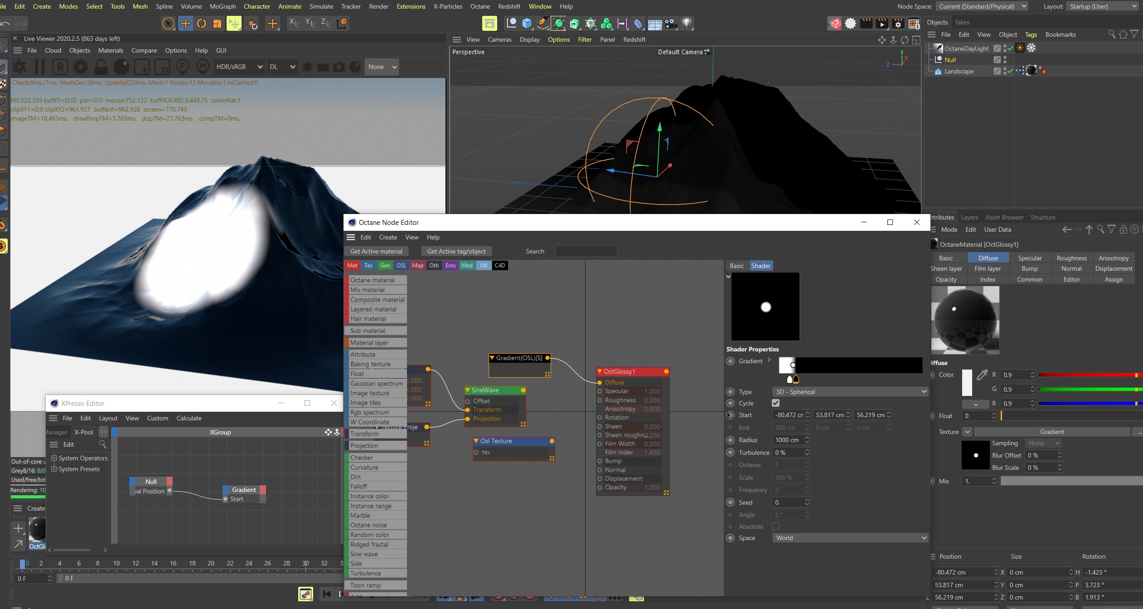Select the Rotate tool in top toolbar
1143x609 pixels.
(x=201, y=23)
